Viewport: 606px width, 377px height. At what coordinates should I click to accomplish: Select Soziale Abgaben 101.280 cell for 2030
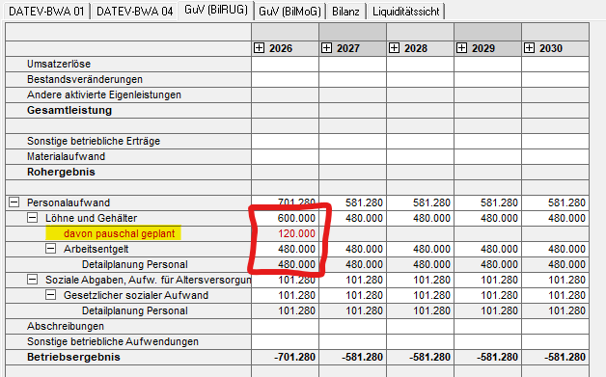(556, 280)
